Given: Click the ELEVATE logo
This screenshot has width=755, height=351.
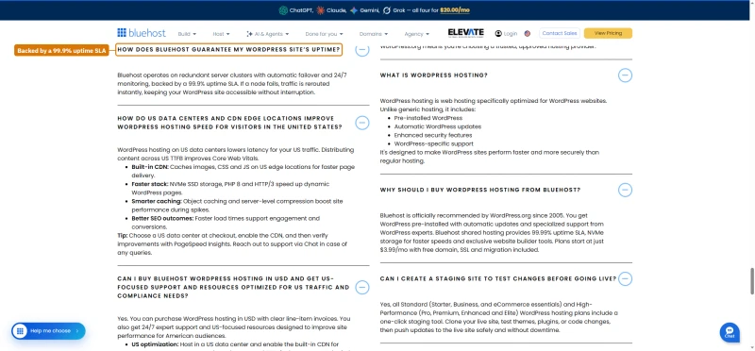Looking at the screenshot, I should tap(465, 33).
